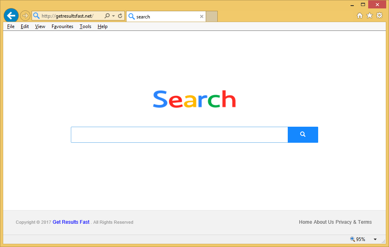Open Favourites via the star icon
389x247 pixels.
(370, 16)
